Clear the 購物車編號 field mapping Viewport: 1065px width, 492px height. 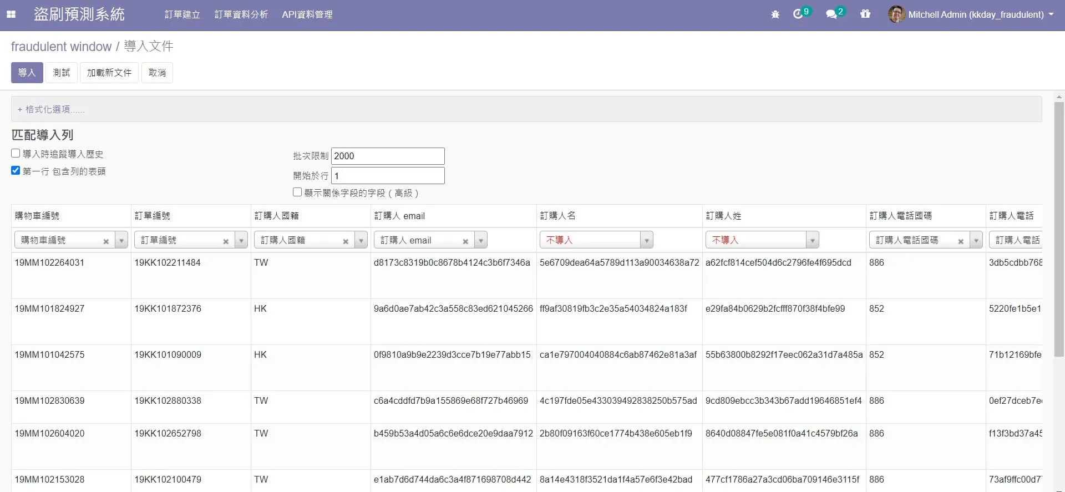106,241
